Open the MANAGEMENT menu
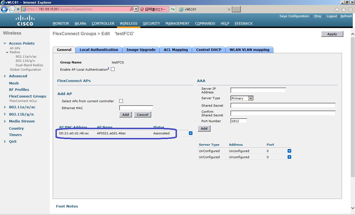355x215 pixels. coord(177,24)
